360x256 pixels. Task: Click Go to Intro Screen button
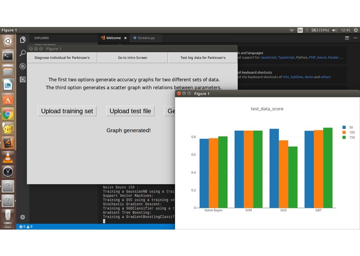[133, 58]
